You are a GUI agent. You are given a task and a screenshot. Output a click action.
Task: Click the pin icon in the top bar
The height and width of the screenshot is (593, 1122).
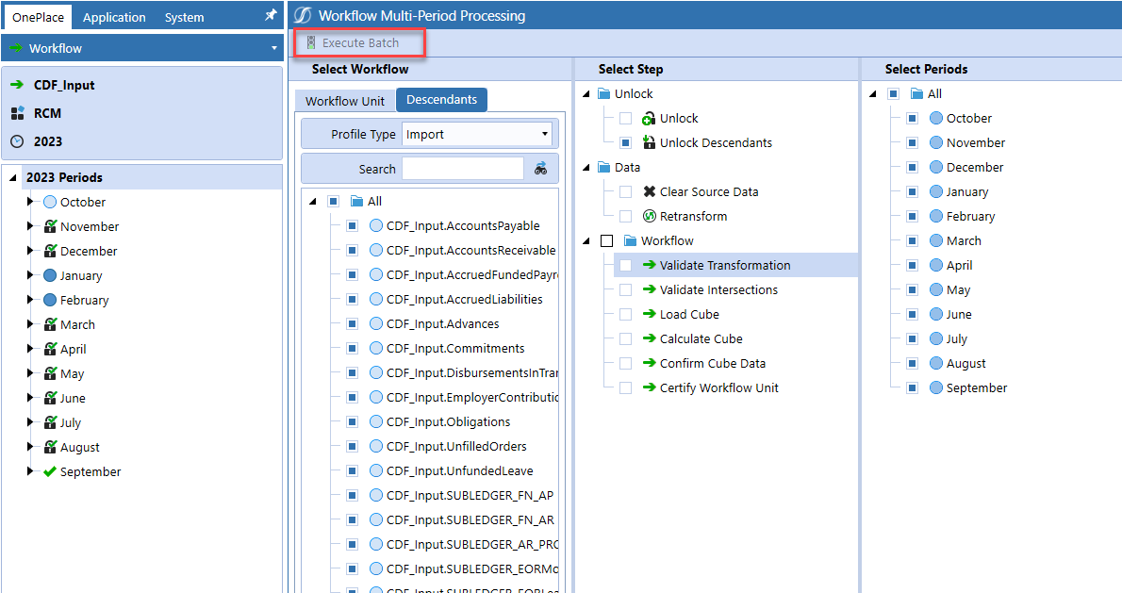271,15
